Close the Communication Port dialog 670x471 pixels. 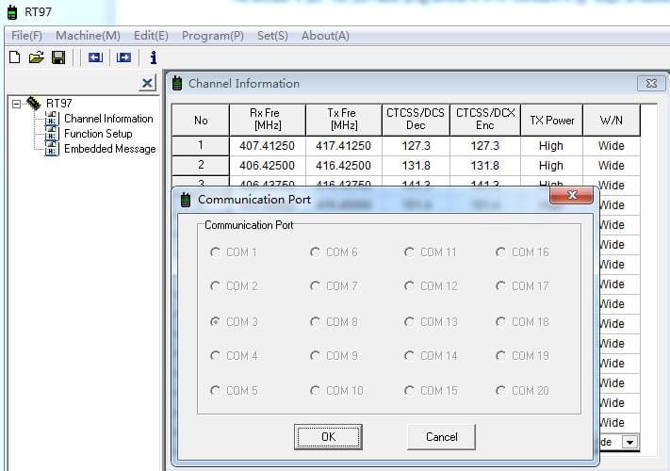(571, 197)
